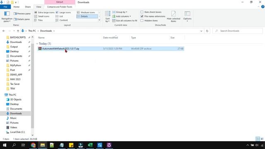Viewport: 265px width, 149px height.
Task: Open DEMO_APP folder in sidebar
Action: (16, 74)
